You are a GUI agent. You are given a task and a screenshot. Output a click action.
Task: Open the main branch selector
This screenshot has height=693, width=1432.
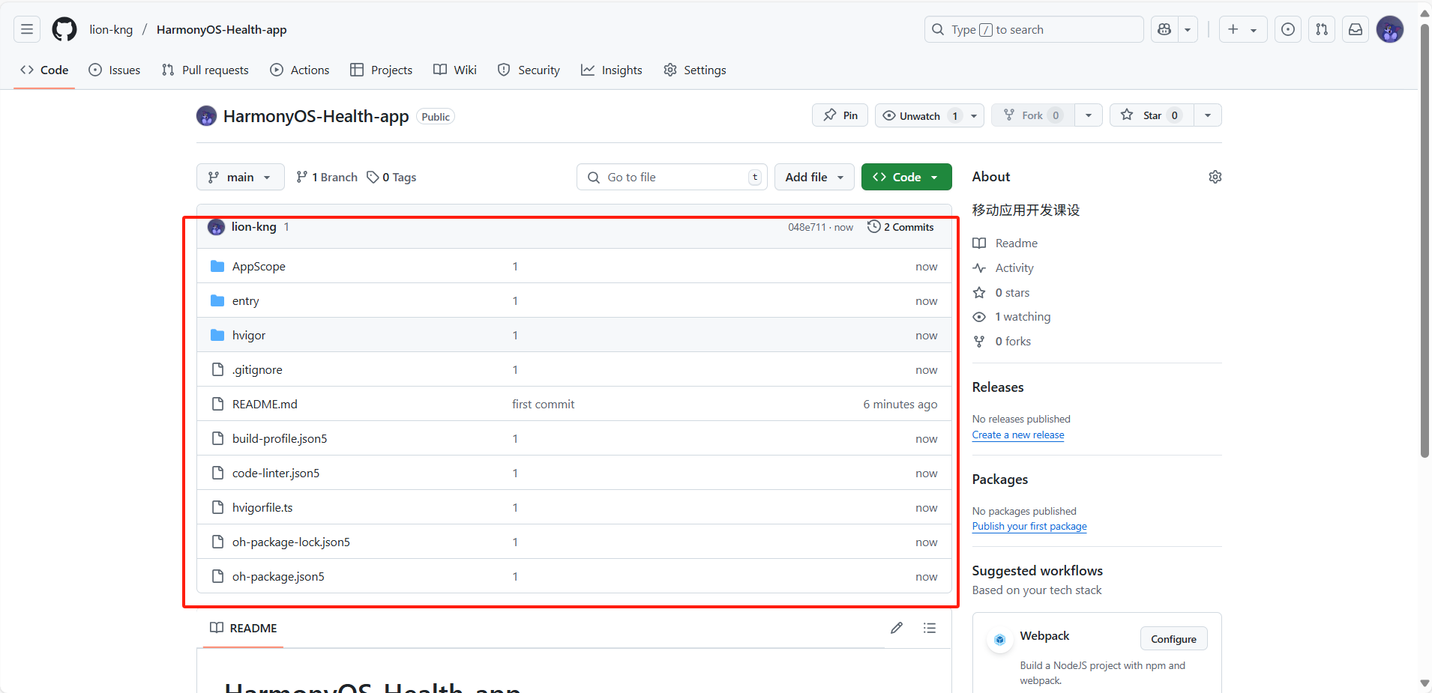(x=240, y=177)
